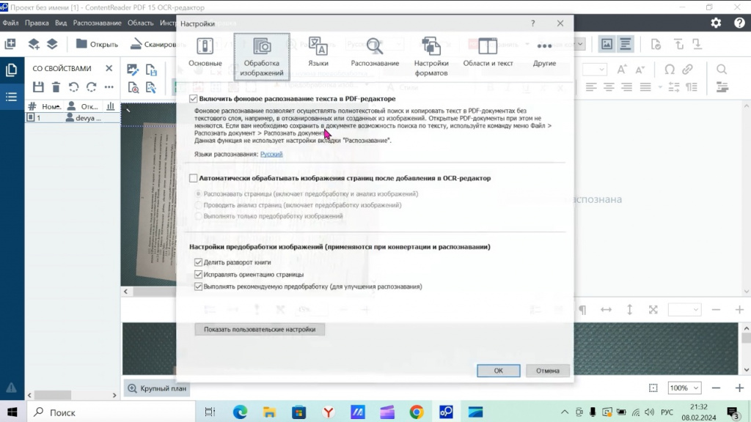751x422 pixels.
Task: Select Выполнять только предобработку изображений option
Action: [198, 216]
